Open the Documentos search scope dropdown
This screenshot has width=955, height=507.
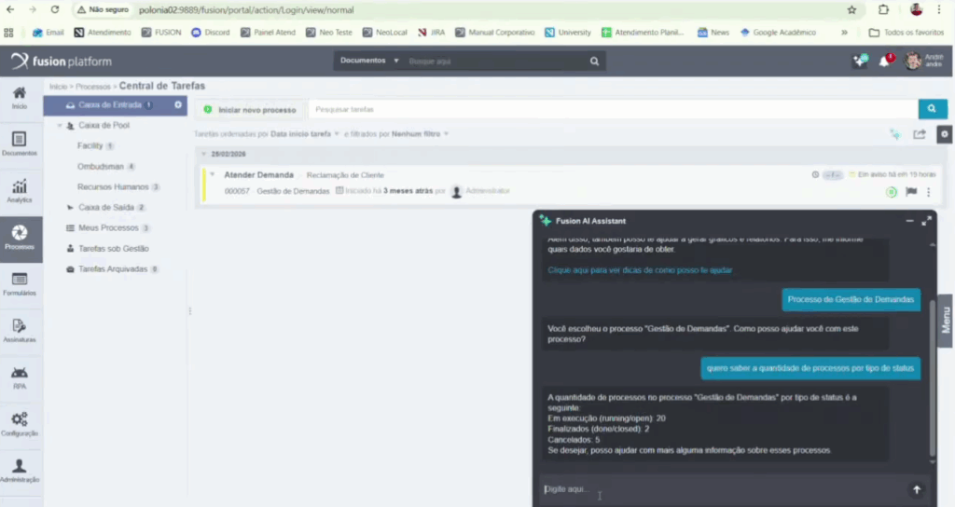(x=369, y=61)
